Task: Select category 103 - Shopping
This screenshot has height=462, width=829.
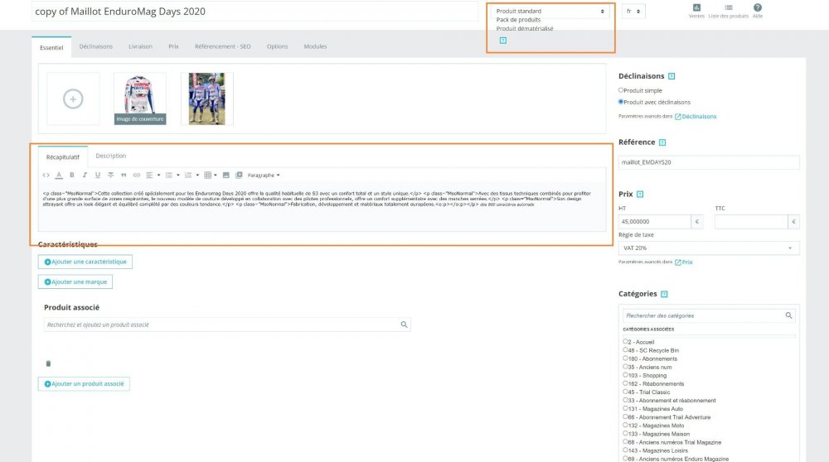Action: pyautogui.click(x=625, y=375)
